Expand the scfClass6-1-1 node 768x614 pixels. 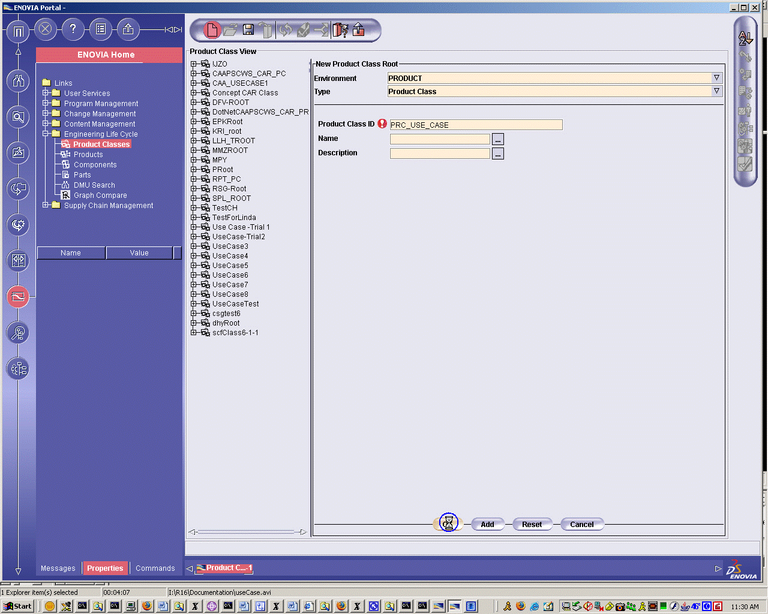[194, 333]
